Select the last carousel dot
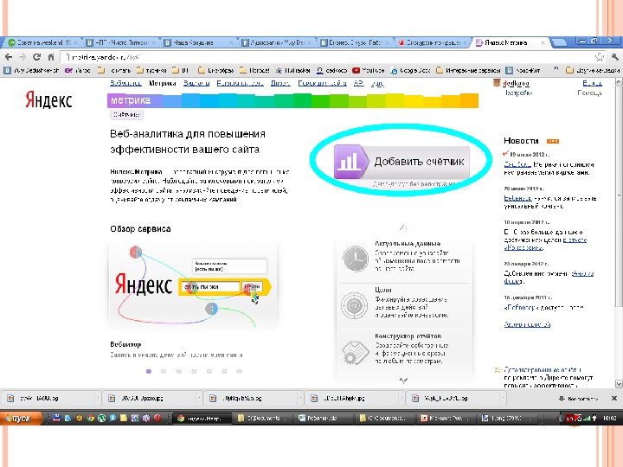This screenshot has height=467, width=623. (x=239, y=371)
